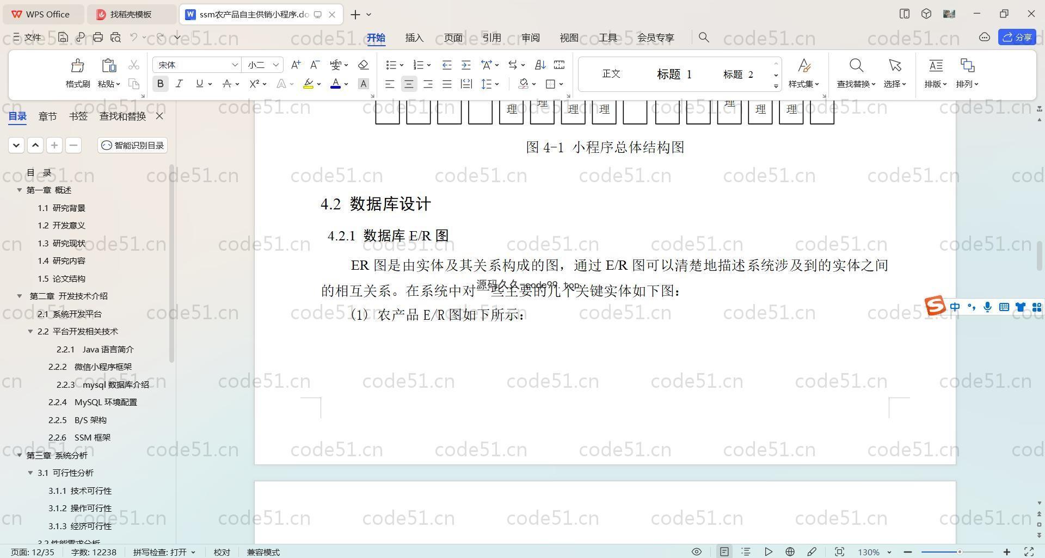Screen dimensions: 1045x558
Task: Click the Paste clipboard icon
Action: coord(109,66)
